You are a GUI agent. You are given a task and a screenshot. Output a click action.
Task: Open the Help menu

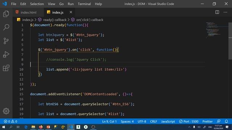[98, 4]
